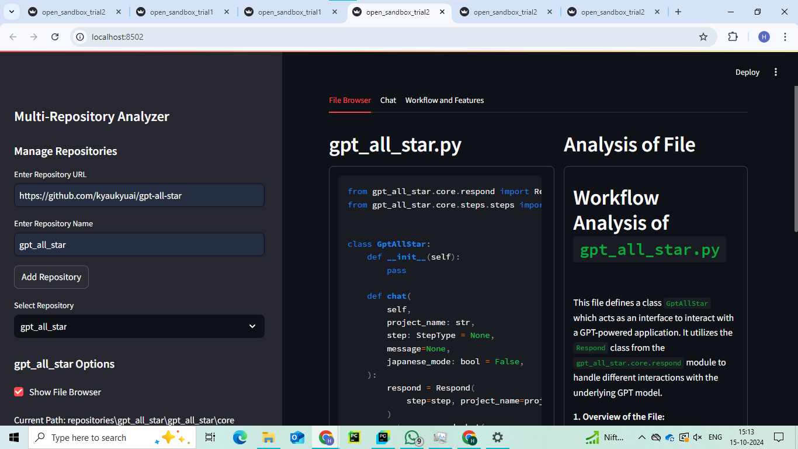Open Windows Settings gear in taskbar
The height and width of the screenshot is (449, 798).
click(x=498, y=437)
